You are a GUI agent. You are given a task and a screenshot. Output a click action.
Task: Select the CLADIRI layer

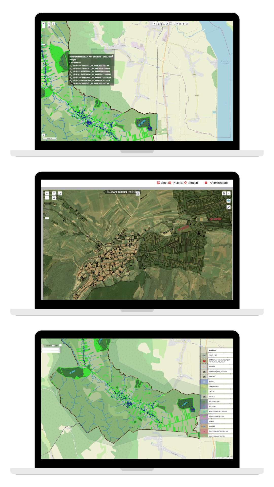(x=220, y=426)
